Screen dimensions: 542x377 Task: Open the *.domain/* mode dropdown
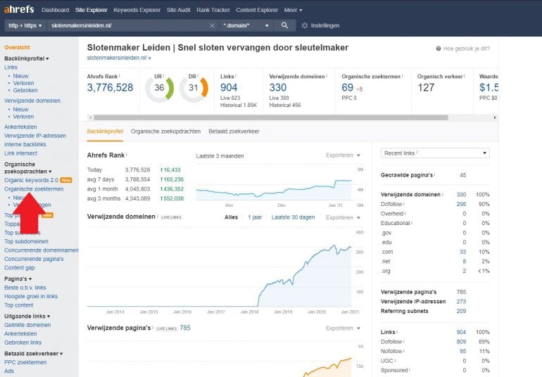(246, 25)
